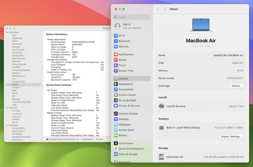The width and height of the screenshot is (253, 167).
Task: Click the Condition value Normal
Action: (76, 77)
